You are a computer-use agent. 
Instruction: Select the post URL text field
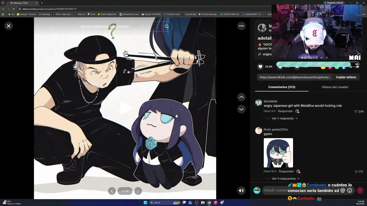pos(295,77)
